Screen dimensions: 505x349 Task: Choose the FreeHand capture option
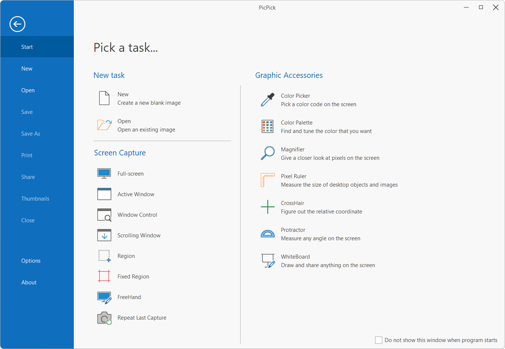pos(129,297)
